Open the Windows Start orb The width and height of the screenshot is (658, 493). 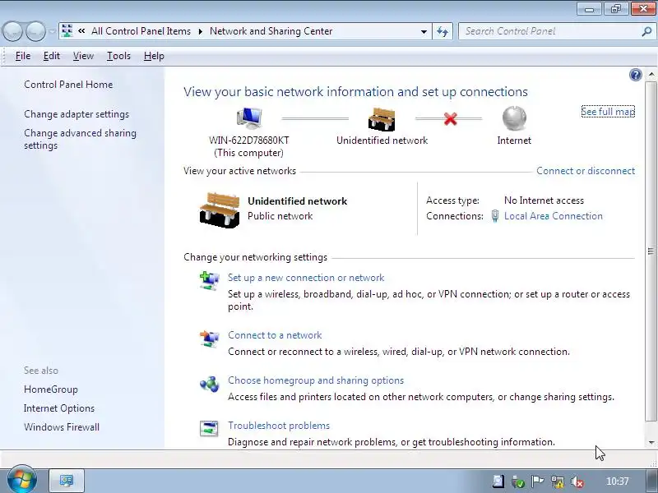(22, 480)
